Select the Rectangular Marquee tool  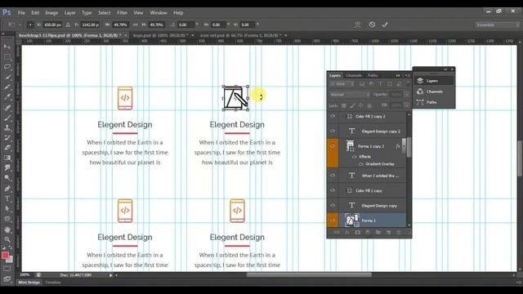(7, 56)
